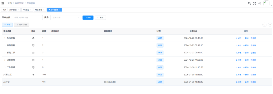Click the 创建时间 column header
Viewport: 273px width, 94px height.
coord(193,31)
